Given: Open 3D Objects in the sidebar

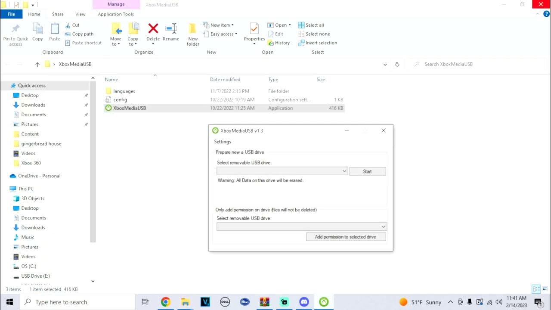Looking at the screenshot, I should point(33,198).
